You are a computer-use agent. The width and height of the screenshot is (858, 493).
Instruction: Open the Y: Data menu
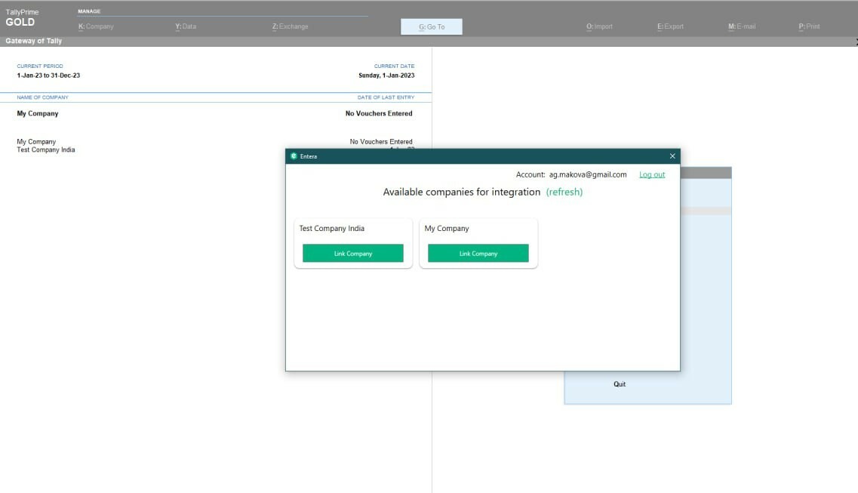click(186, 26)
